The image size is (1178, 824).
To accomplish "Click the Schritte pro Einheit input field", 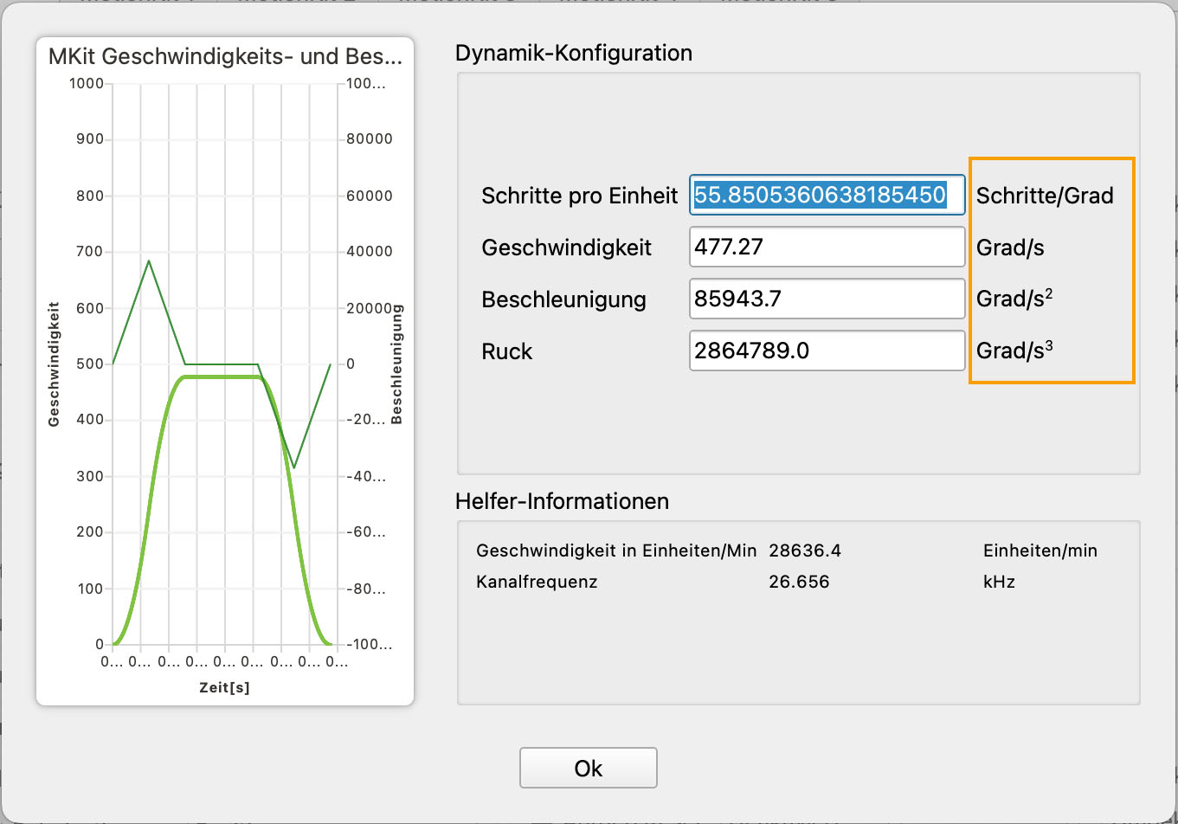I will pos(827,196).
